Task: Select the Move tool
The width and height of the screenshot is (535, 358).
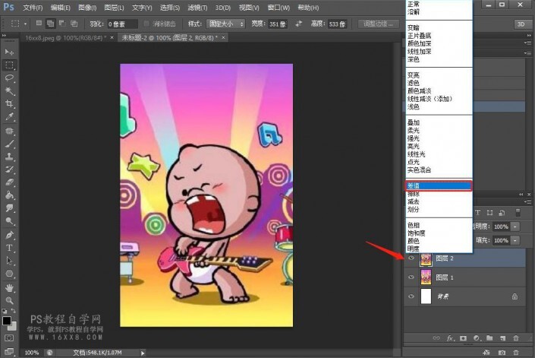Action: point(10,51)
